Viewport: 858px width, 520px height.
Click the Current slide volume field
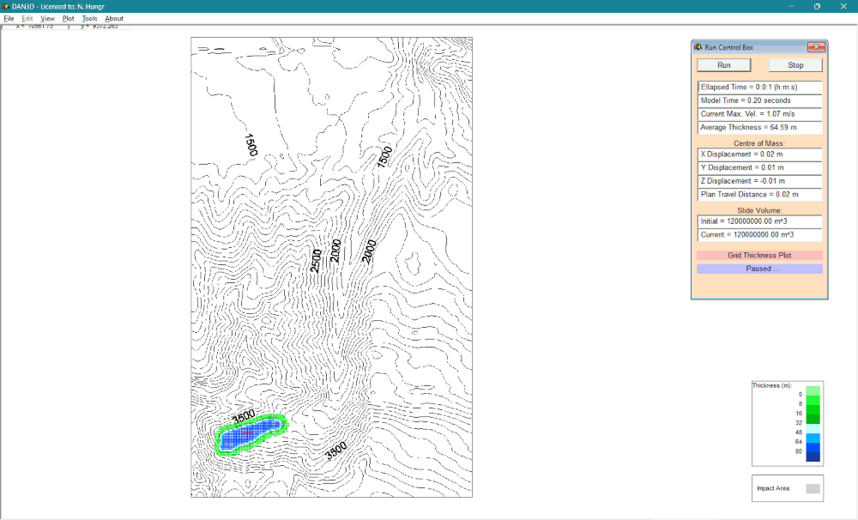click(x=760, y=235)
